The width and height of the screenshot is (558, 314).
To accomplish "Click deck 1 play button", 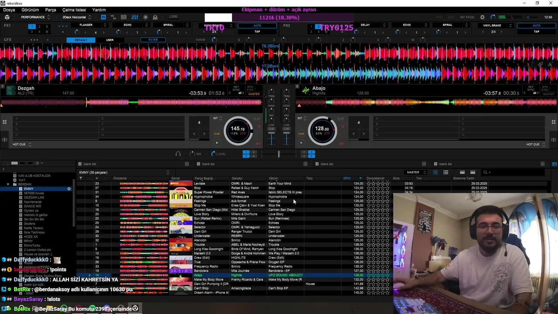I will (x=217, y=143).
